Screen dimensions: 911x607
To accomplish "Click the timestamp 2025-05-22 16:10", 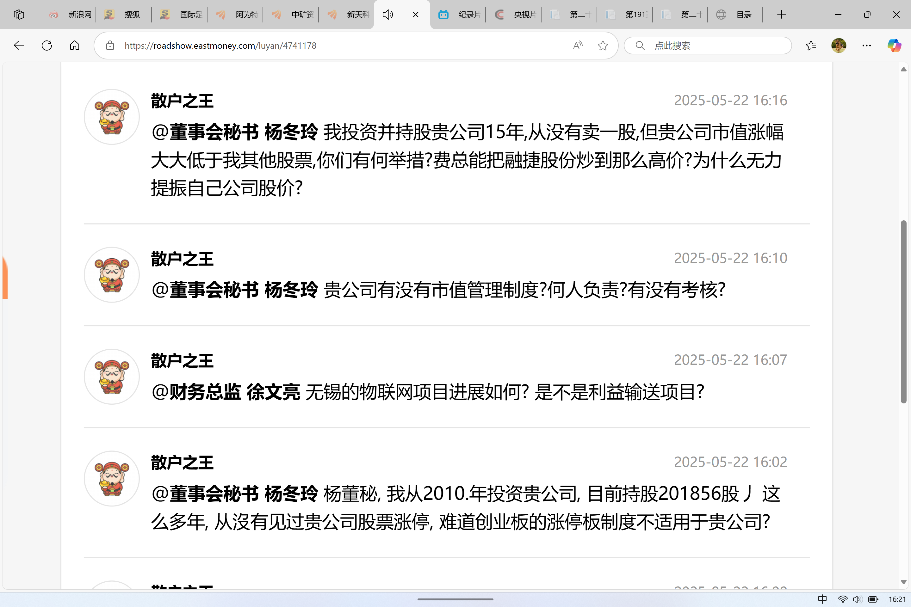I will [x=730, y=258].
